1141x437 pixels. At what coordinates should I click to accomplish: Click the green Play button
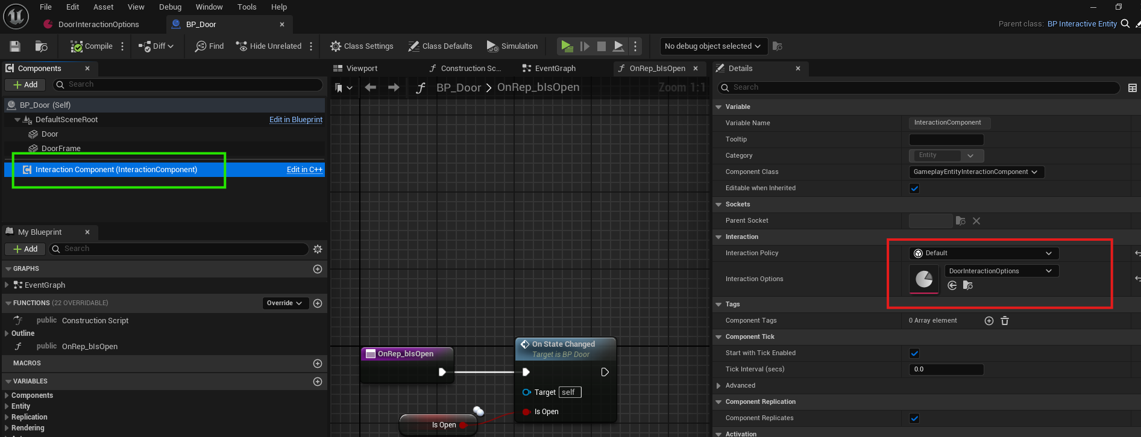click(x=567, y=46)
